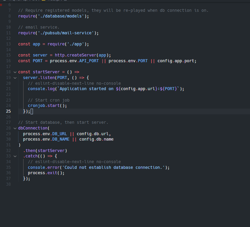Click line number 38 in the gutter
This screenshot has width=250, height=227.
pyautogui.click(x=8, y=184)
